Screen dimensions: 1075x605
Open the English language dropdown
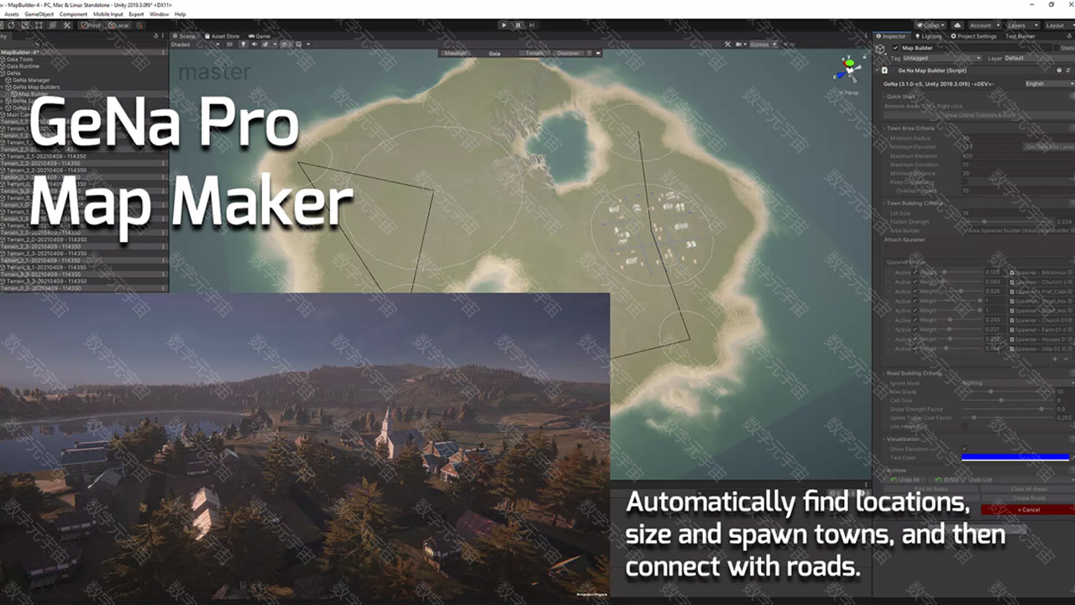(x=1050, y=83)
